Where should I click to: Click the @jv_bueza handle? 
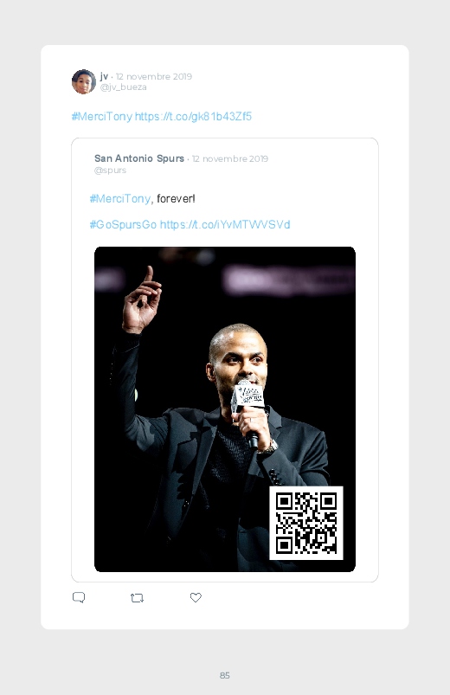(x=123, y=87)
